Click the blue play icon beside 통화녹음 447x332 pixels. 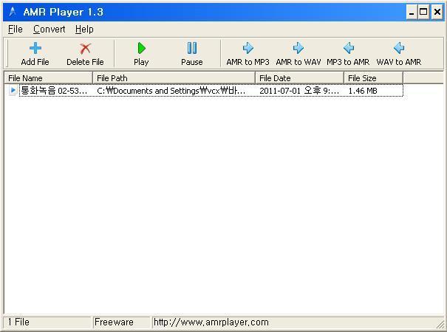pyautogui.click(x=13, y=90)
